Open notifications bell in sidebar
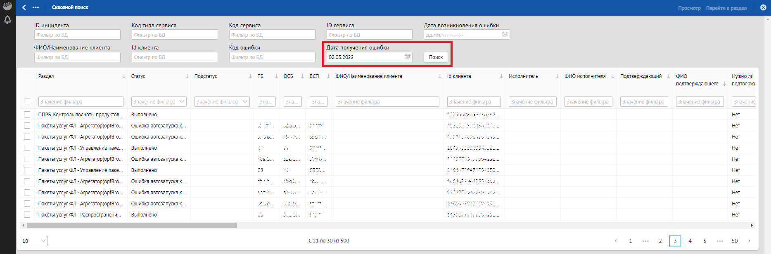 click(7, 20)
